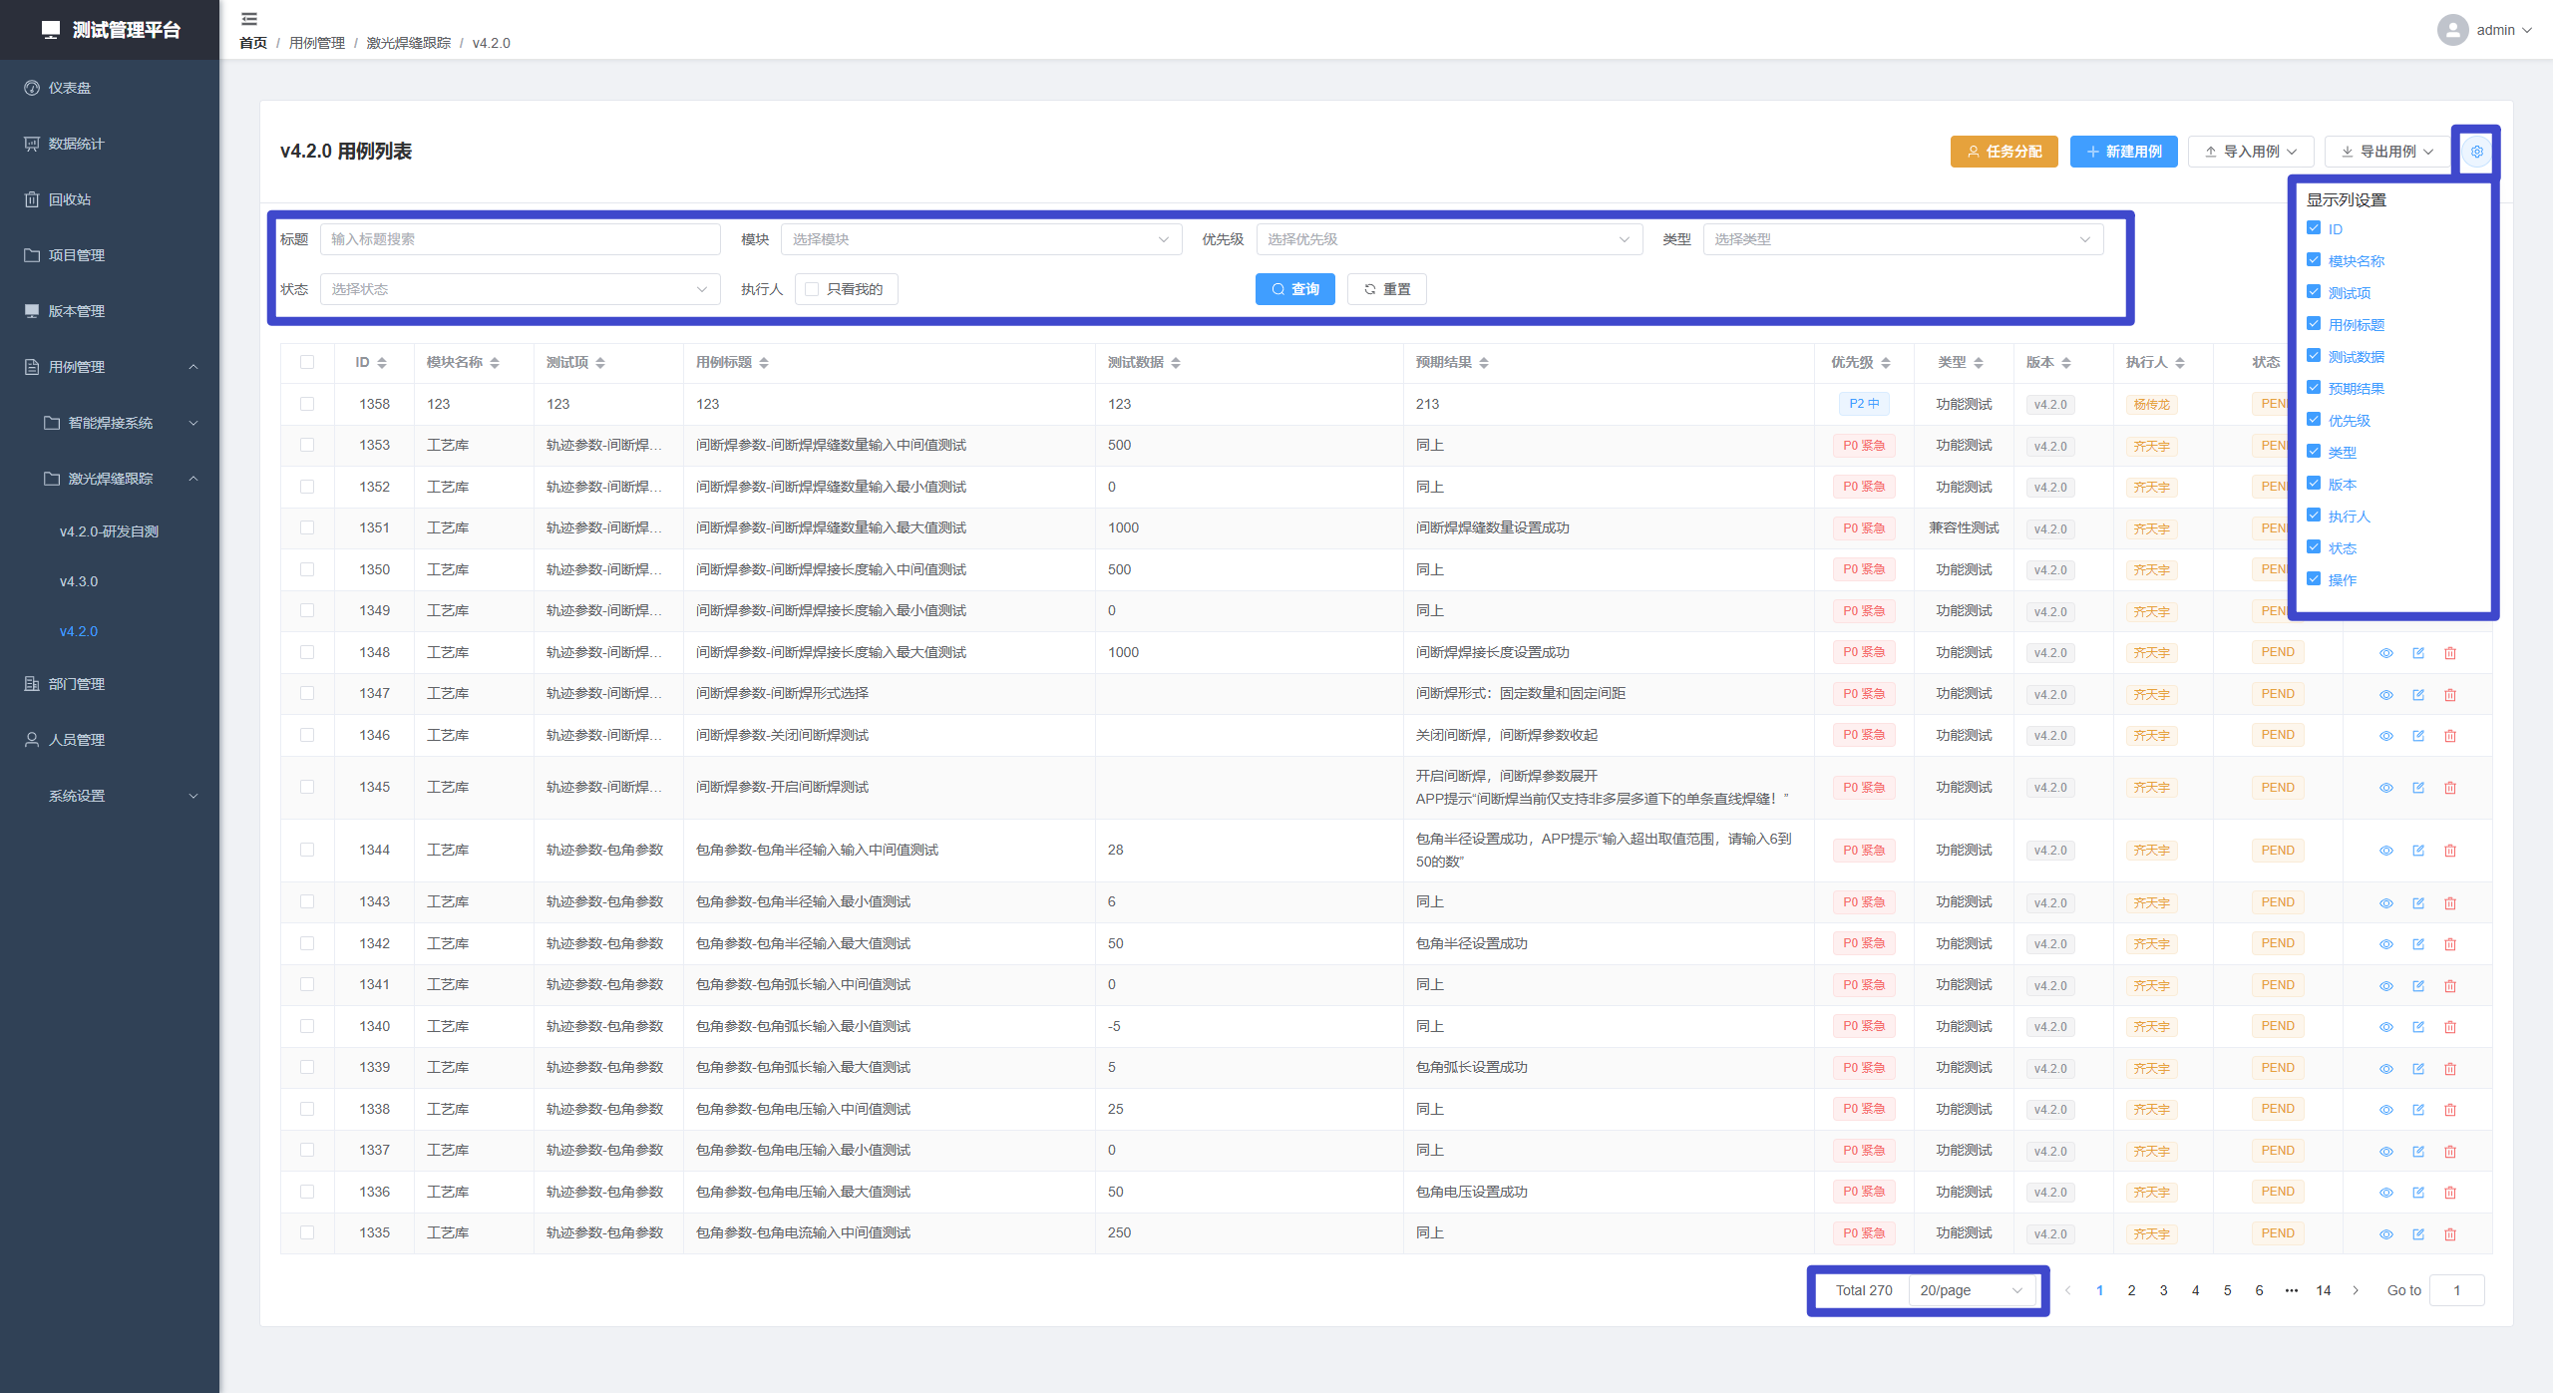Click the 输入标题搜索 title input field

tap(520, 239)
